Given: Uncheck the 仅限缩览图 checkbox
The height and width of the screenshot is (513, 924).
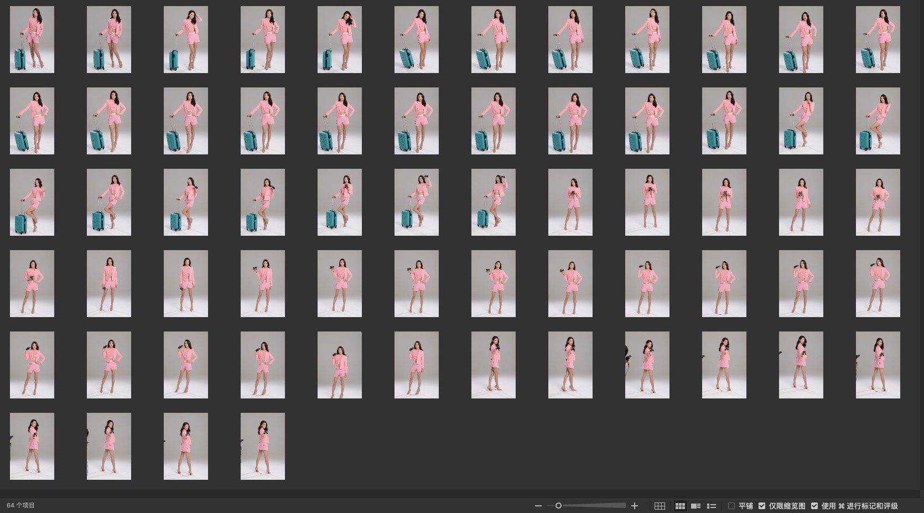Looking at the screenshot, I should (x=762, y=506).
